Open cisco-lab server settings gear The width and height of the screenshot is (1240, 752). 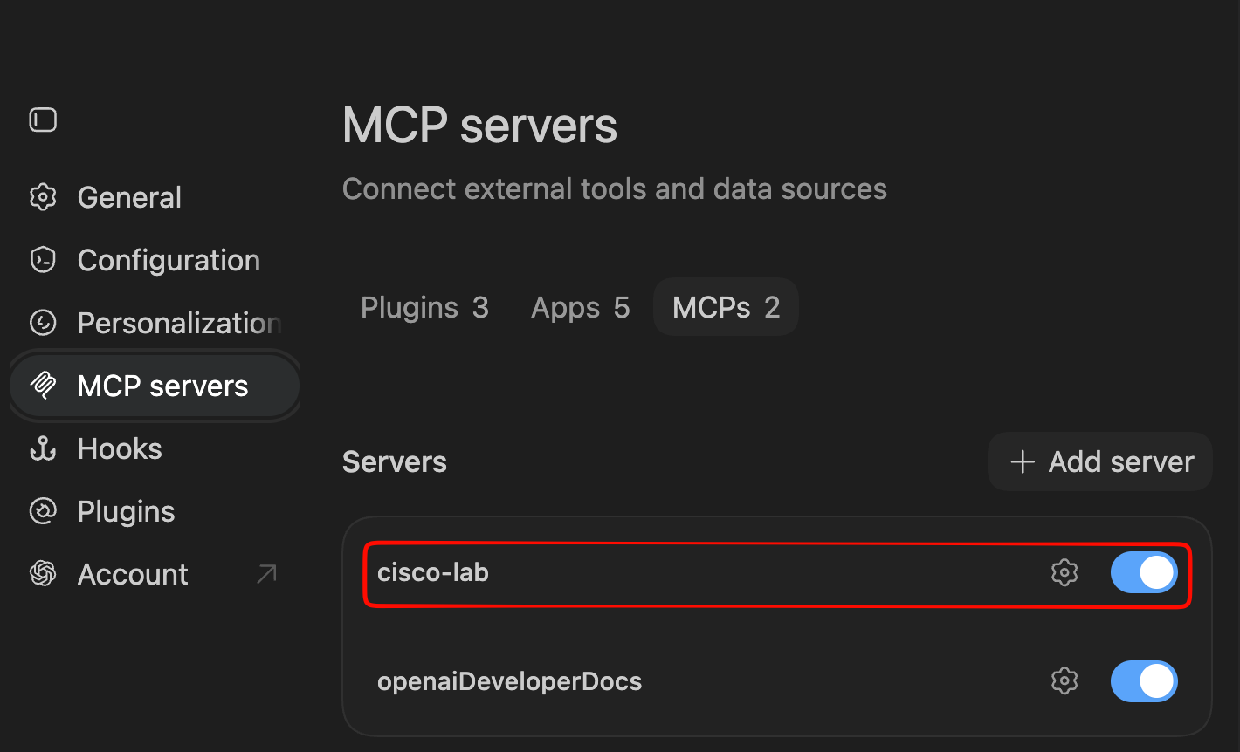click(1064, 573)
